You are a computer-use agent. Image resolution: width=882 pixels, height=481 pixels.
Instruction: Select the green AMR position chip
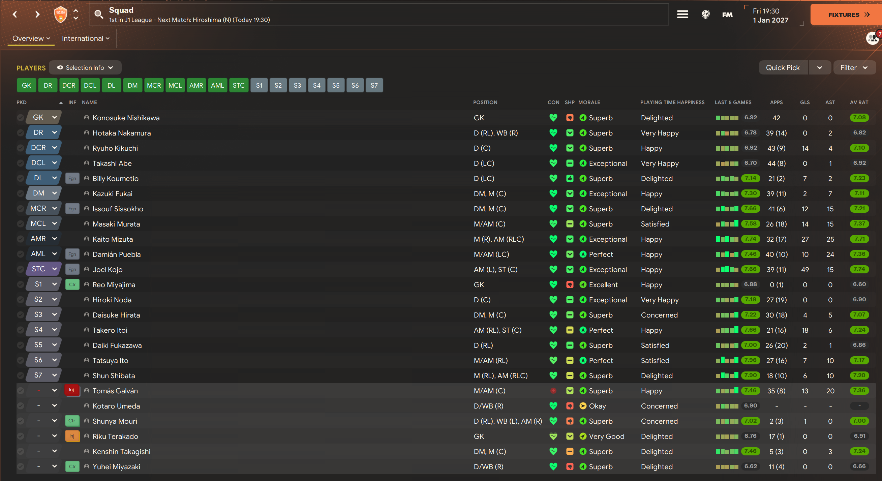click(196, 85)
